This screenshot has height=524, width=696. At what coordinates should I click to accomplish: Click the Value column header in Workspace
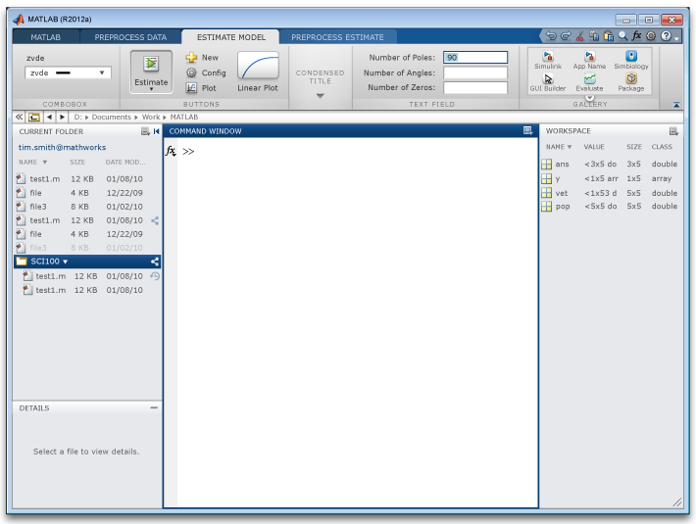[594, 147]
